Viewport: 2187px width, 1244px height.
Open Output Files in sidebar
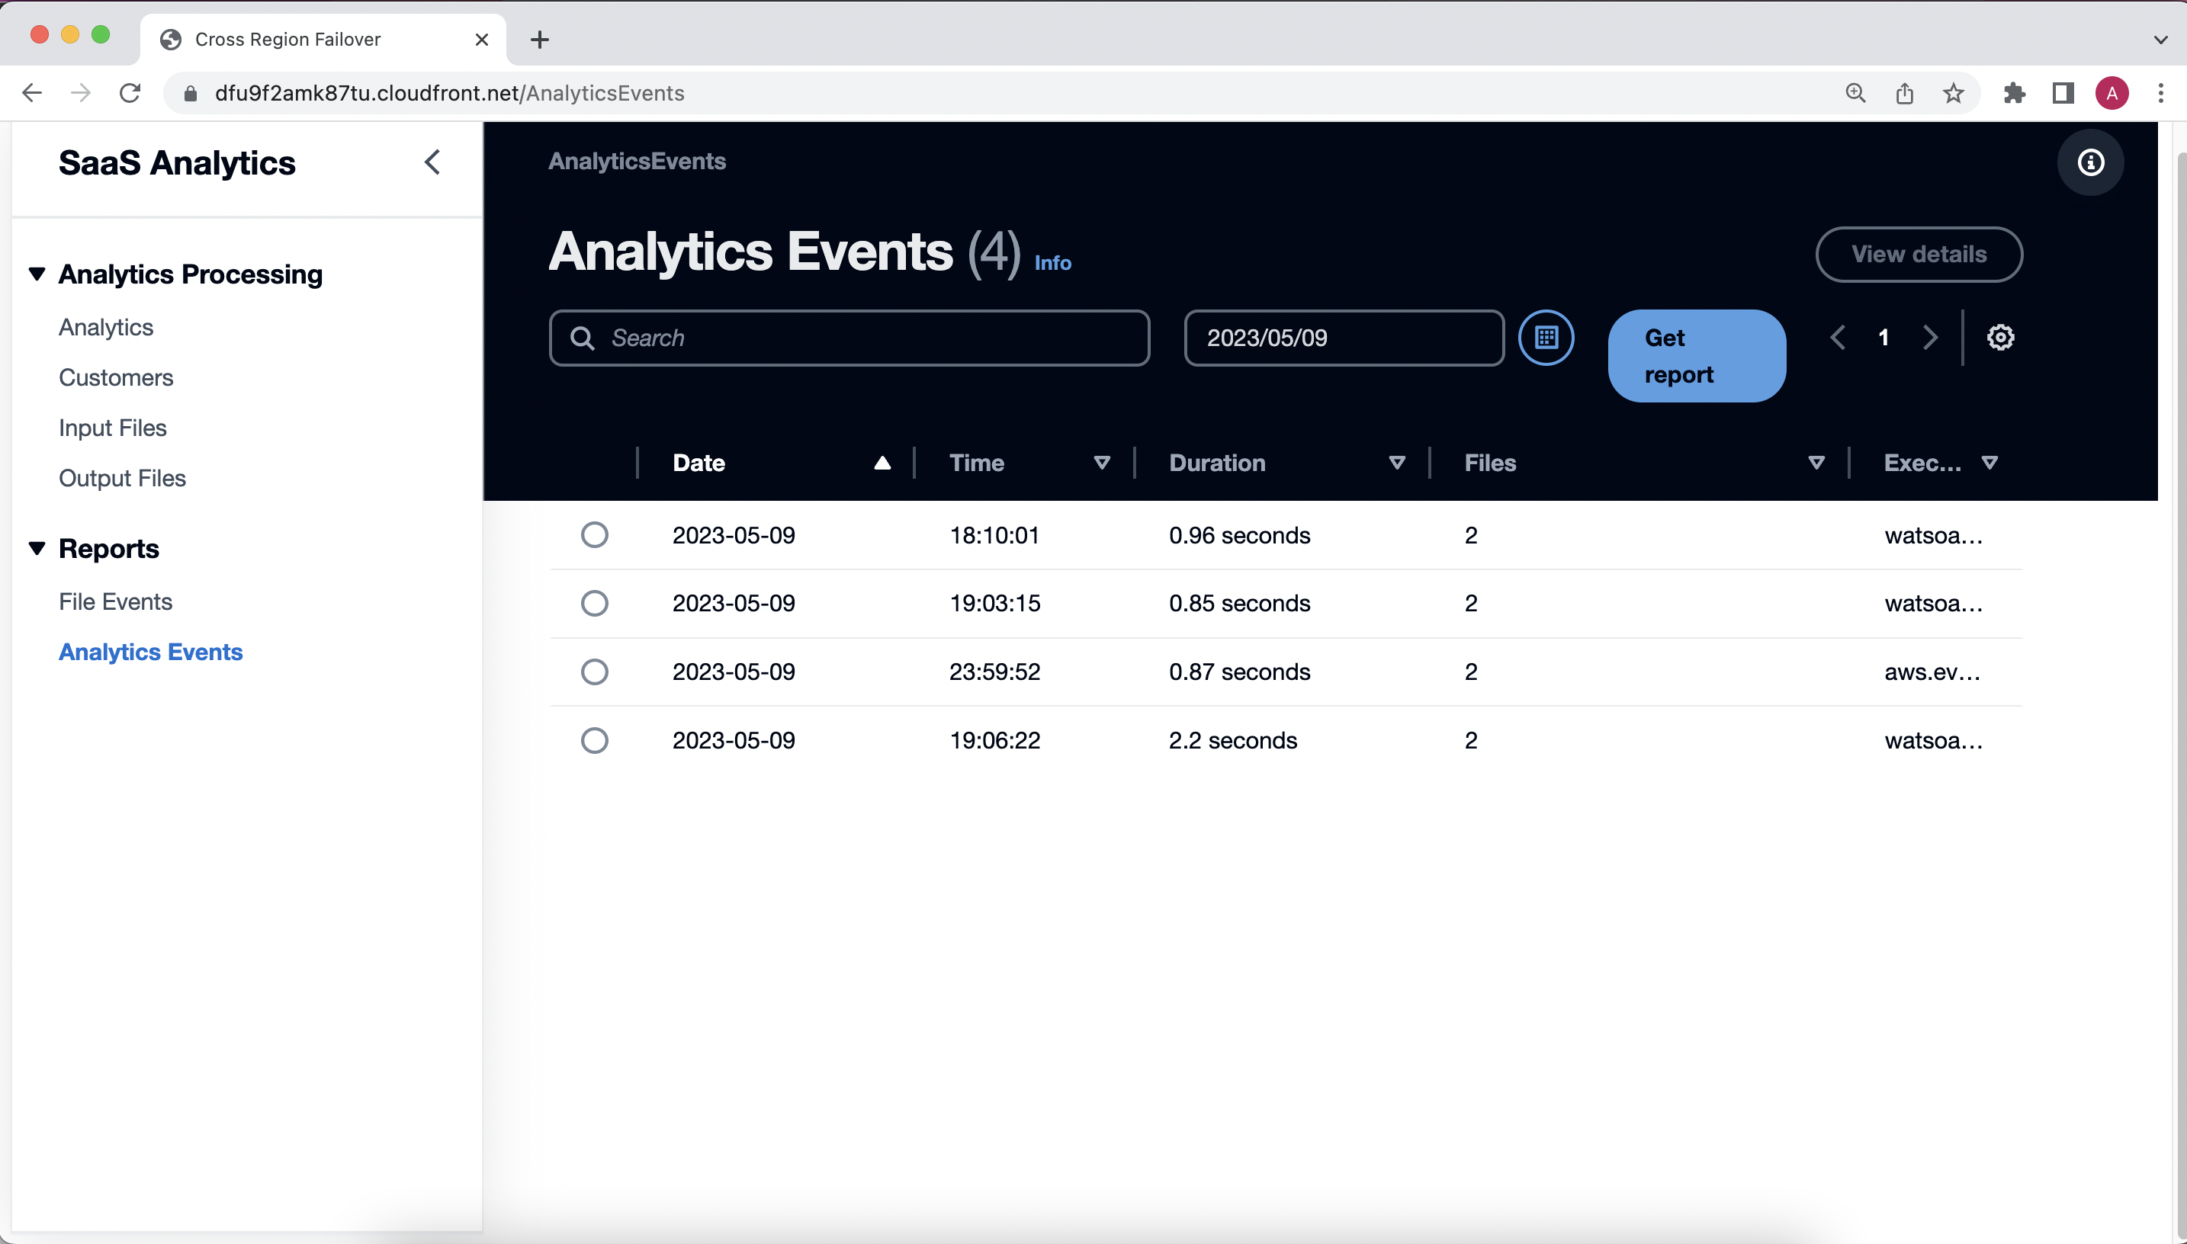[x=122, y=479]
